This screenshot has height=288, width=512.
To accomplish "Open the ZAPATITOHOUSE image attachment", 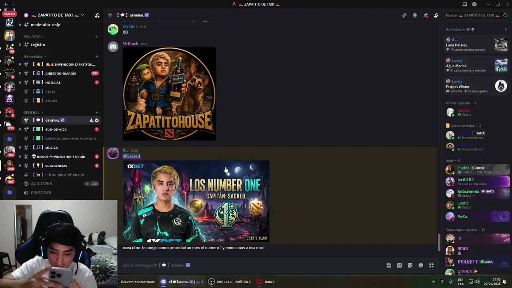I will (169, 94).
